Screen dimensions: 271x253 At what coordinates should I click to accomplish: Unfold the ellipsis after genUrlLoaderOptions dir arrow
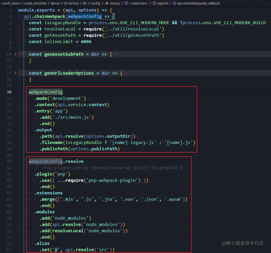[x=126, y=73]
